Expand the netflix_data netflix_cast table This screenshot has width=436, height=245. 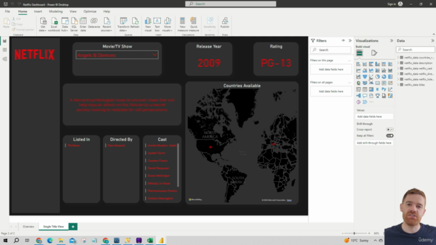pyautogui.click(x=398, y=68)
